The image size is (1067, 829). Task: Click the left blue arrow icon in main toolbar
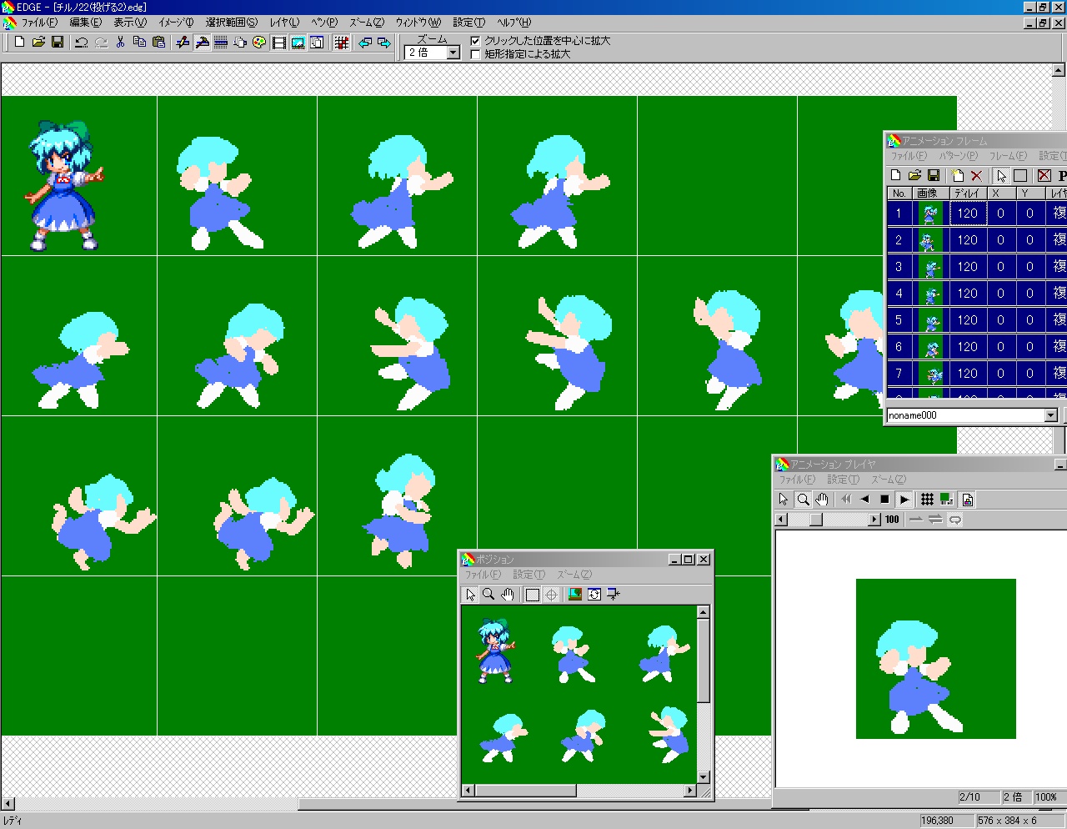tap(365, 42)
